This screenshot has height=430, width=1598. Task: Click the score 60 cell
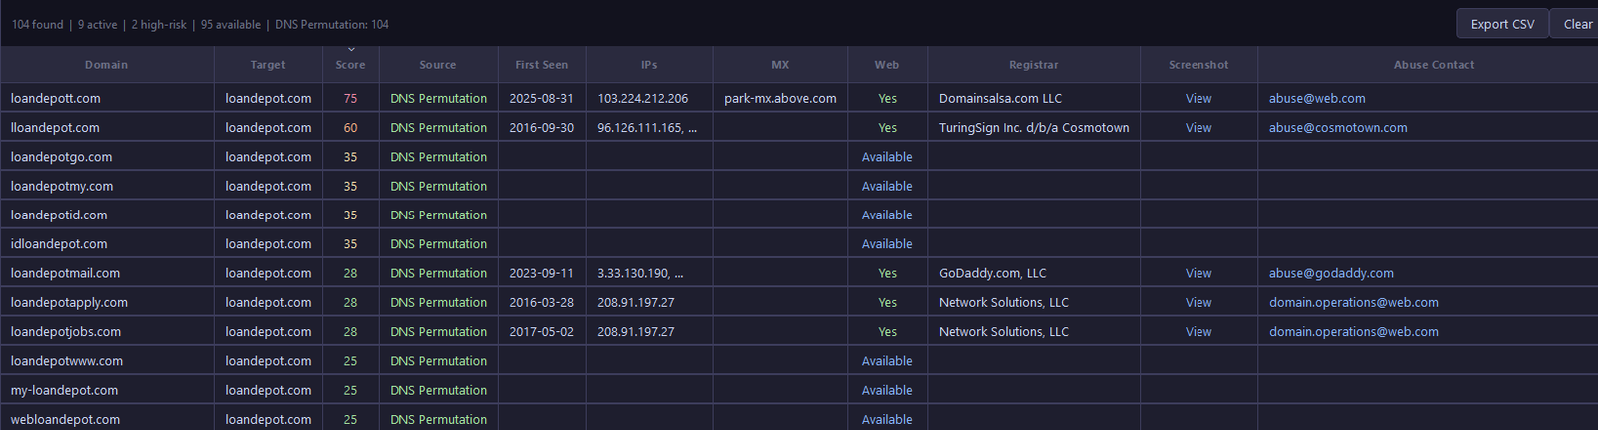350,127
